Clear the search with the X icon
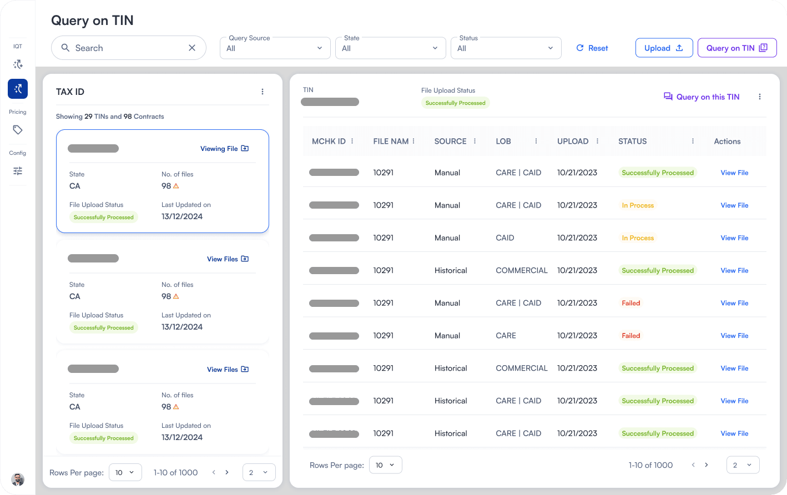787x495 pixels. 191,48
